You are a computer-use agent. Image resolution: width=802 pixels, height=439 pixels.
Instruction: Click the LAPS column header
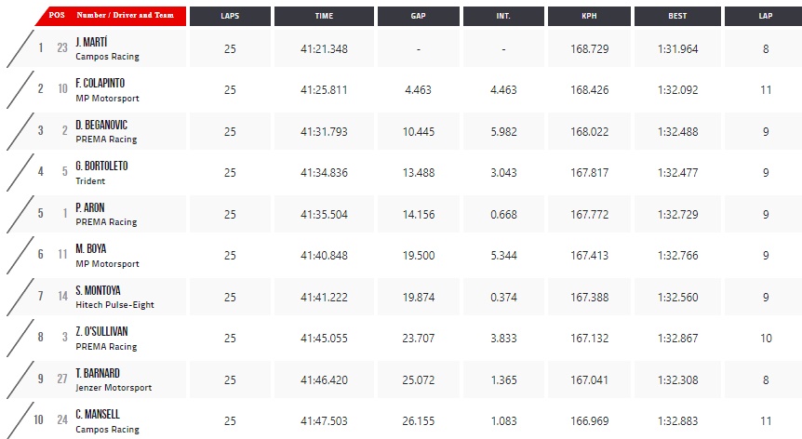tap(230, 16)
